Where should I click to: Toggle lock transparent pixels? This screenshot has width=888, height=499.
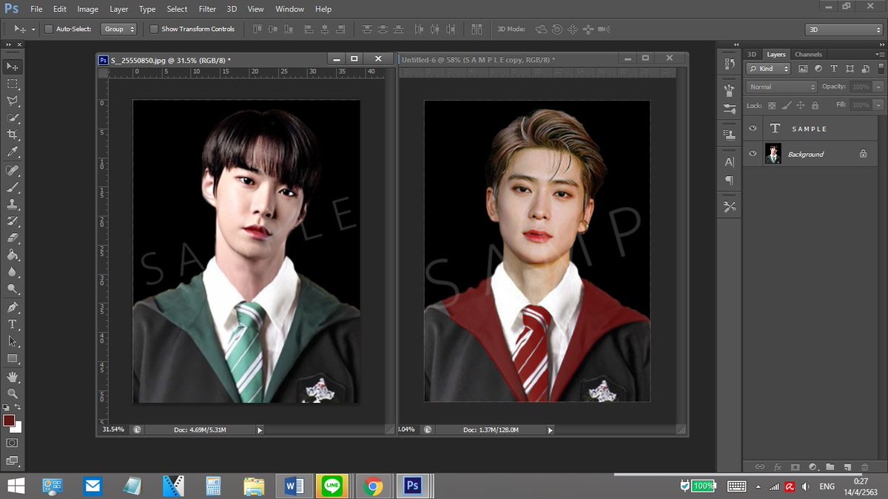[x=772, y=106]
